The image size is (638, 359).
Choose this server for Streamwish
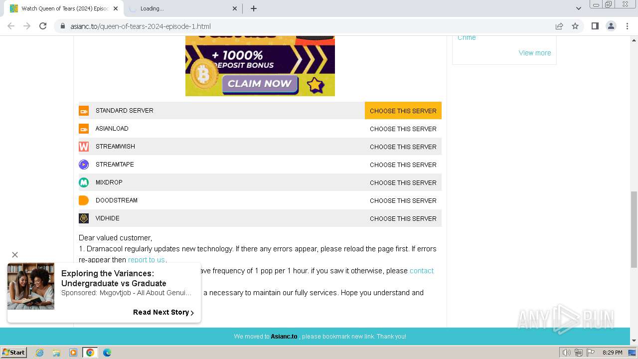(403, 147)
